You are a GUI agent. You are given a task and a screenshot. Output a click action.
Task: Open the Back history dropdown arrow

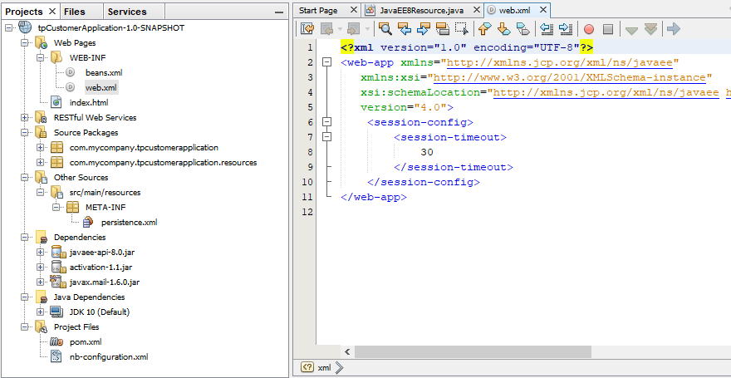pyautogui.click(x=340, y=29)
